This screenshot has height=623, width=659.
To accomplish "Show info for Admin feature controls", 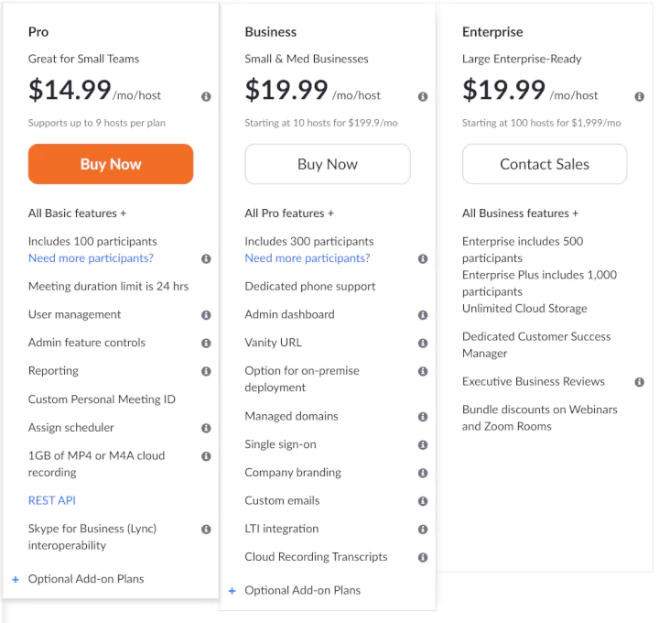I will point(206,344).
